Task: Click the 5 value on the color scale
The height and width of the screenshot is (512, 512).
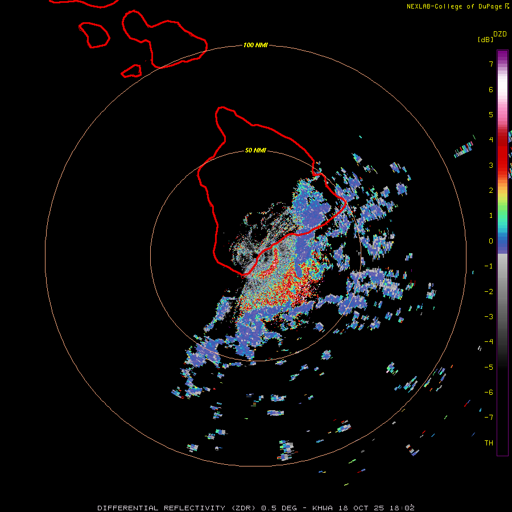Action: 491,114
